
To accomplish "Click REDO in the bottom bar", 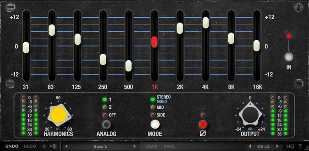I will coord(30,146).
